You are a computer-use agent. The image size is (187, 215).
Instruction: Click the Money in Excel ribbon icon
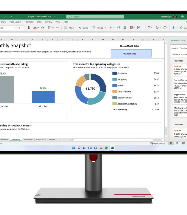[x=181, y=28]
